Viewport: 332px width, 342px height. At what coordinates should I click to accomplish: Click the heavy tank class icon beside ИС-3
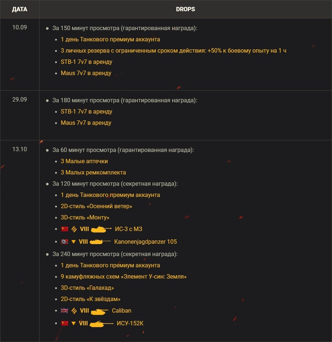74,229
